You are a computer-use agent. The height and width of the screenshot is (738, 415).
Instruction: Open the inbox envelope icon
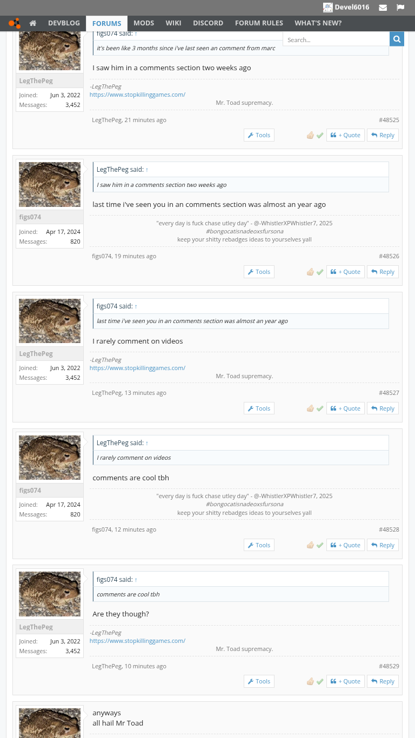pos(383,8)
